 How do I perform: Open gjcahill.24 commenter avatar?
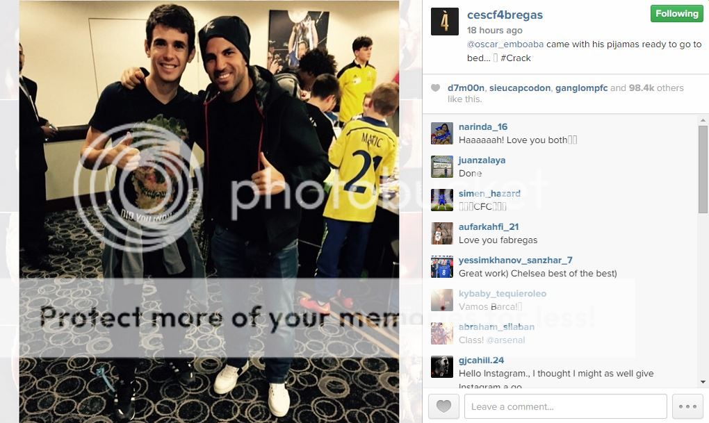pyautogui.click(x=442, y=367)
